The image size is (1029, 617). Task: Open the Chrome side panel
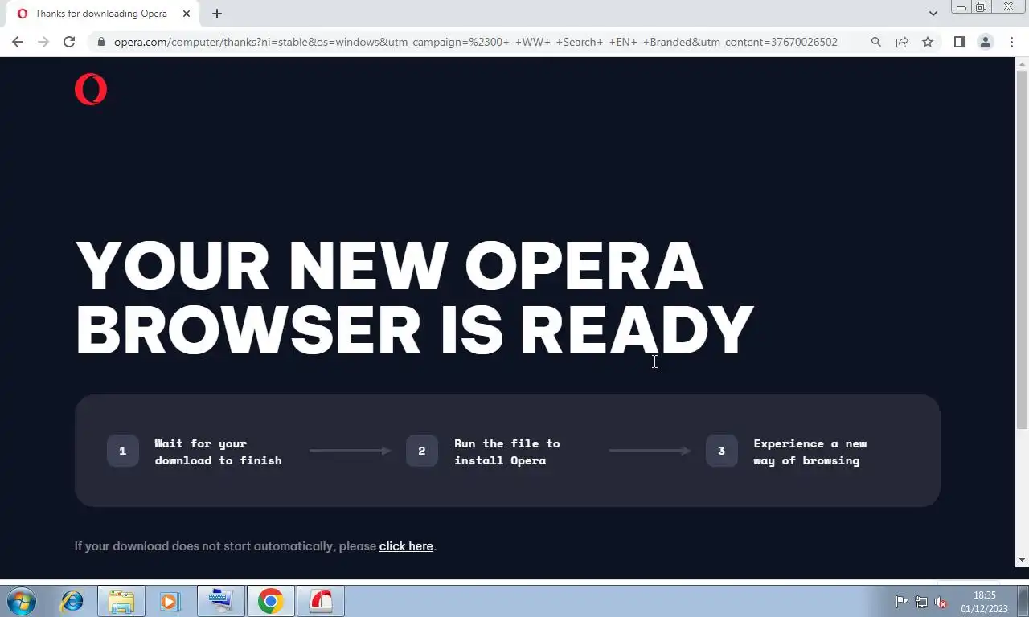[959, 42]
